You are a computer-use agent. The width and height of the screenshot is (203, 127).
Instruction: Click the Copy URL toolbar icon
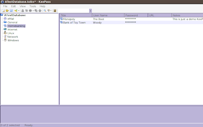[x=36, y=10]
